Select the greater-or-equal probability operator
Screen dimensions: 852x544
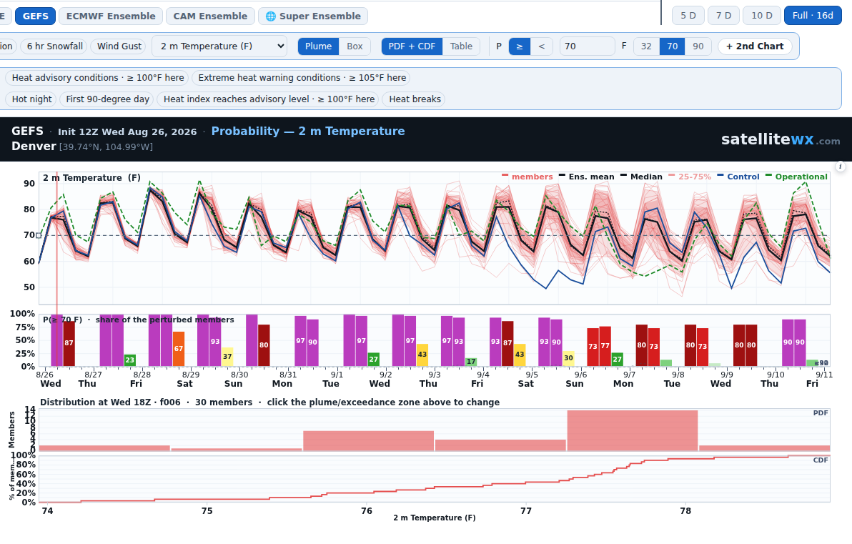coord(520,46)
